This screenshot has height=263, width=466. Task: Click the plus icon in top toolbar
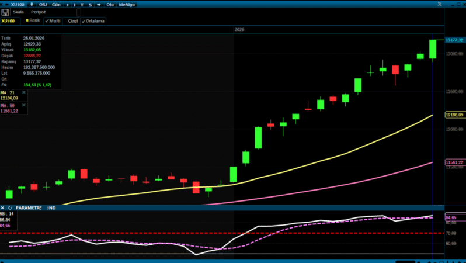click(67, 4)
